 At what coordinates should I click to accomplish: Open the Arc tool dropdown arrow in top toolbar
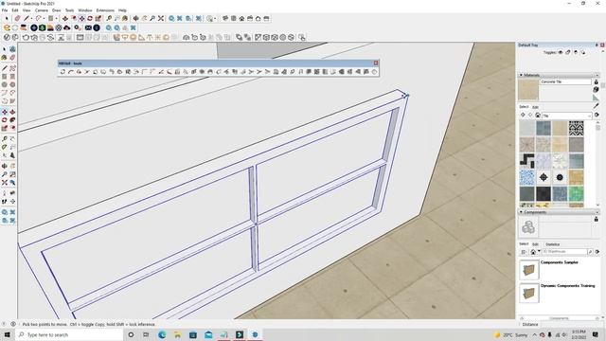pyautogui.click(x=45, y=18)
